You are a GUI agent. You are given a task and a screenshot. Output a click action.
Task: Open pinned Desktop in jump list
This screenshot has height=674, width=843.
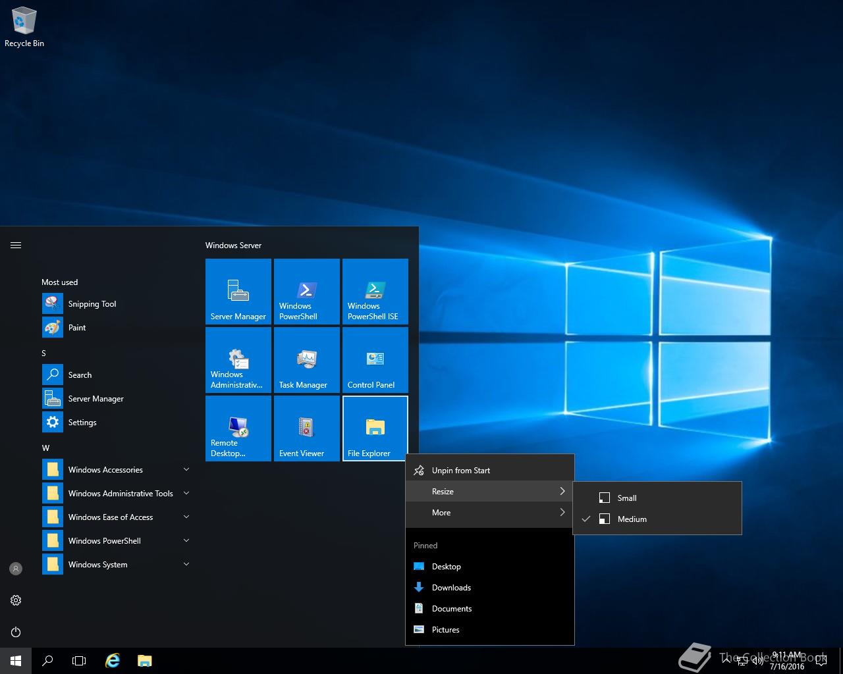pos(490,567)
